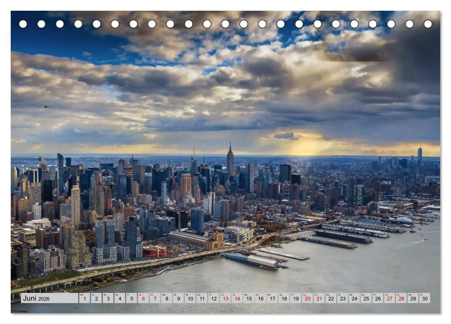
Task: Choose red Saturday cell 6
Action: click(143, 298)
